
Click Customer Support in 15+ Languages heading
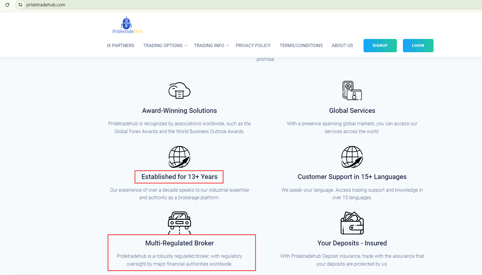352,177
